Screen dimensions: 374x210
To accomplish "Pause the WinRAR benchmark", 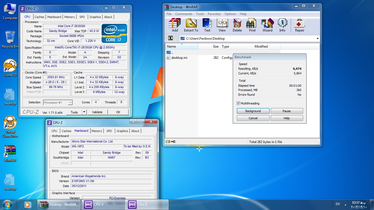I will 287,111.
